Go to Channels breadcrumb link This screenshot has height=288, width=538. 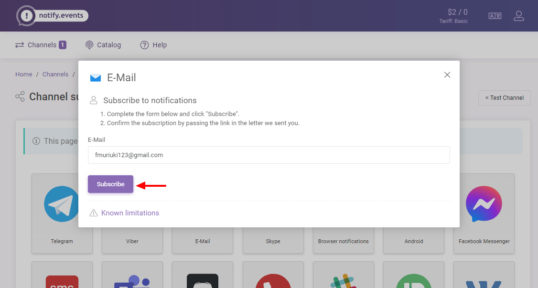tap(55, 75)
